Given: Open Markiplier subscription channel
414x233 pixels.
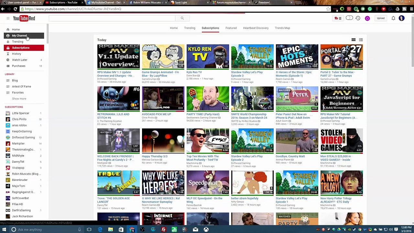Looking at the screenshot, I should click(24, 143).
